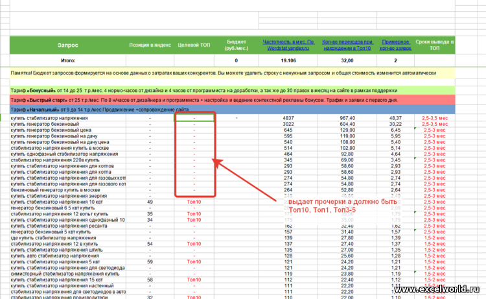
Task: Select cell 'купить стабилизатор напряжения штиль'
Action: [x=68, y=250]
